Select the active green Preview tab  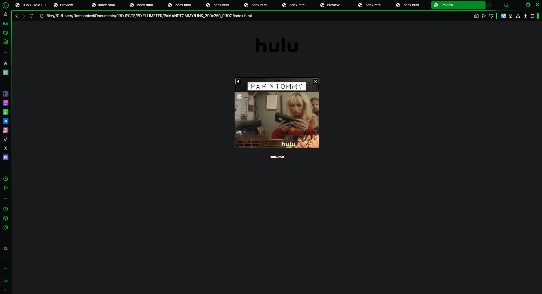pos(458,5)
